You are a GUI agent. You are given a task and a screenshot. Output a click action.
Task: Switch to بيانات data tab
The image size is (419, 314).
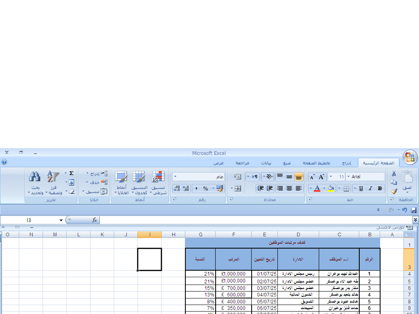pyautogui.click(x=266, y=163)
